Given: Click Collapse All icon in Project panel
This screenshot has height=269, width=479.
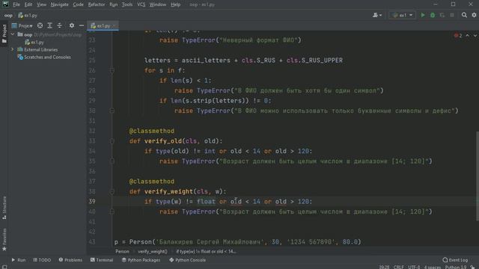Looking at the screenshot, I should (x=60, y=25).
